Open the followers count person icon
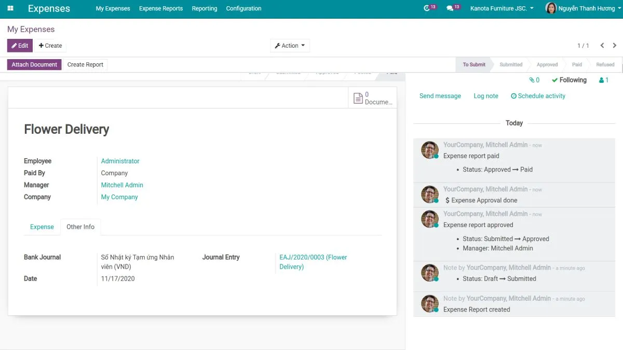Screen dimensions: 623x350 604,80
